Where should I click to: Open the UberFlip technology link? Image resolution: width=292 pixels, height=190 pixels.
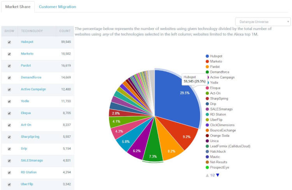click(27, 184)
